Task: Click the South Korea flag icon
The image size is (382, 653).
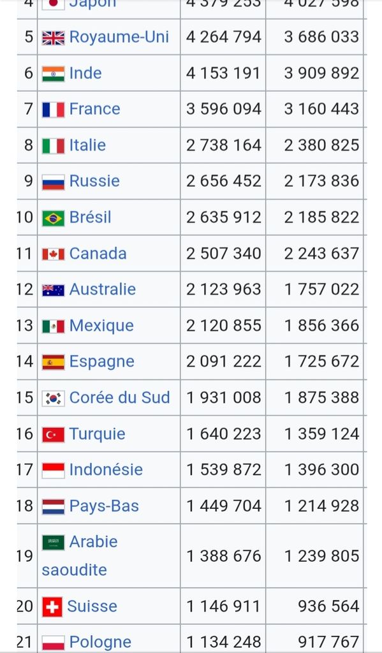Action: (54, 399)
